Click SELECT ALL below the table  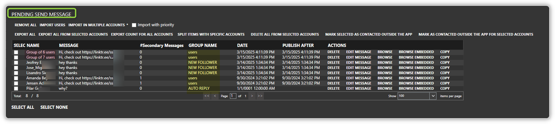point(23,107)
